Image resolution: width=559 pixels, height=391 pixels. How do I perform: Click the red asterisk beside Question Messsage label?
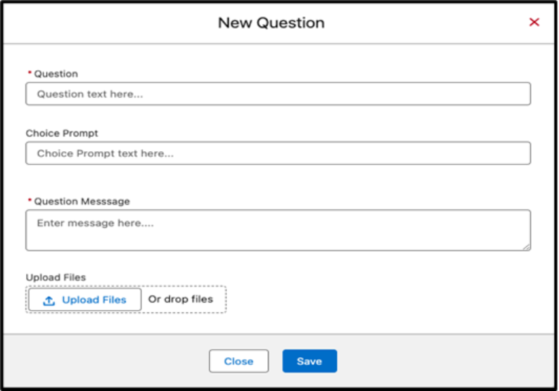pyautogui.click(x=29, y=201)
